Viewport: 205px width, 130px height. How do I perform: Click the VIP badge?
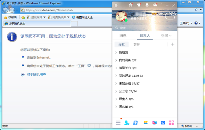160,14
